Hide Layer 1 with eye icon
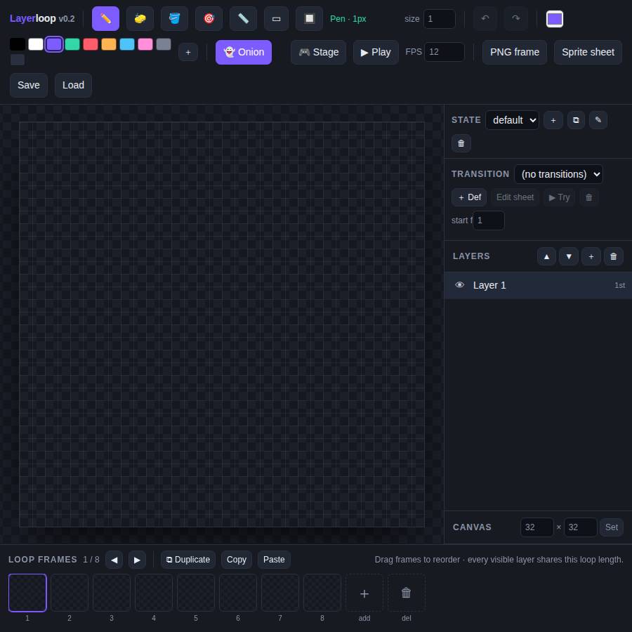 (x=459, y=285)
